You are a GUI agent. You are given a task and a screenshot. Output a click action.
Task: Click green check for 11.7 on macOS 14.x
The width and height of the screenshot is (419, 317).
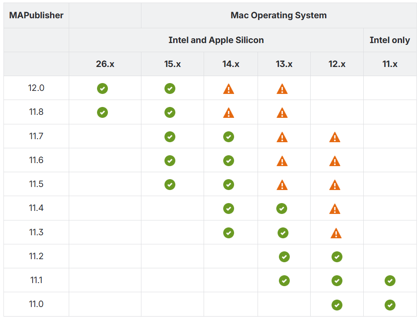coord(228,137)
